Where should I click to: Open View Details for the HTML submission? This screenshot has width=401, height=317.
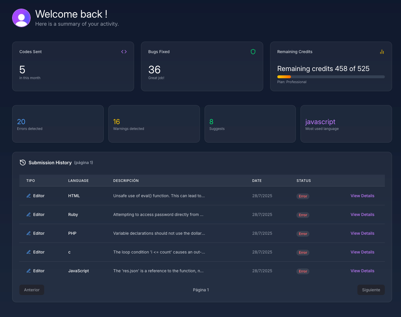coord(362,196)
